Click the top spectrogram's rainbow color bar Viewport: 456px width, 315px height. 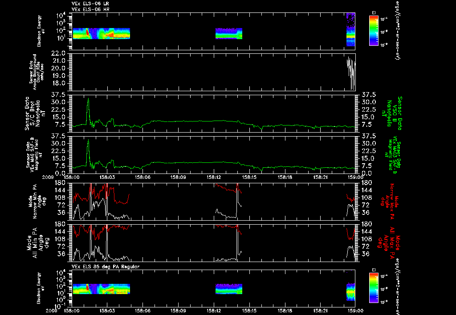[x=374, y=31]
